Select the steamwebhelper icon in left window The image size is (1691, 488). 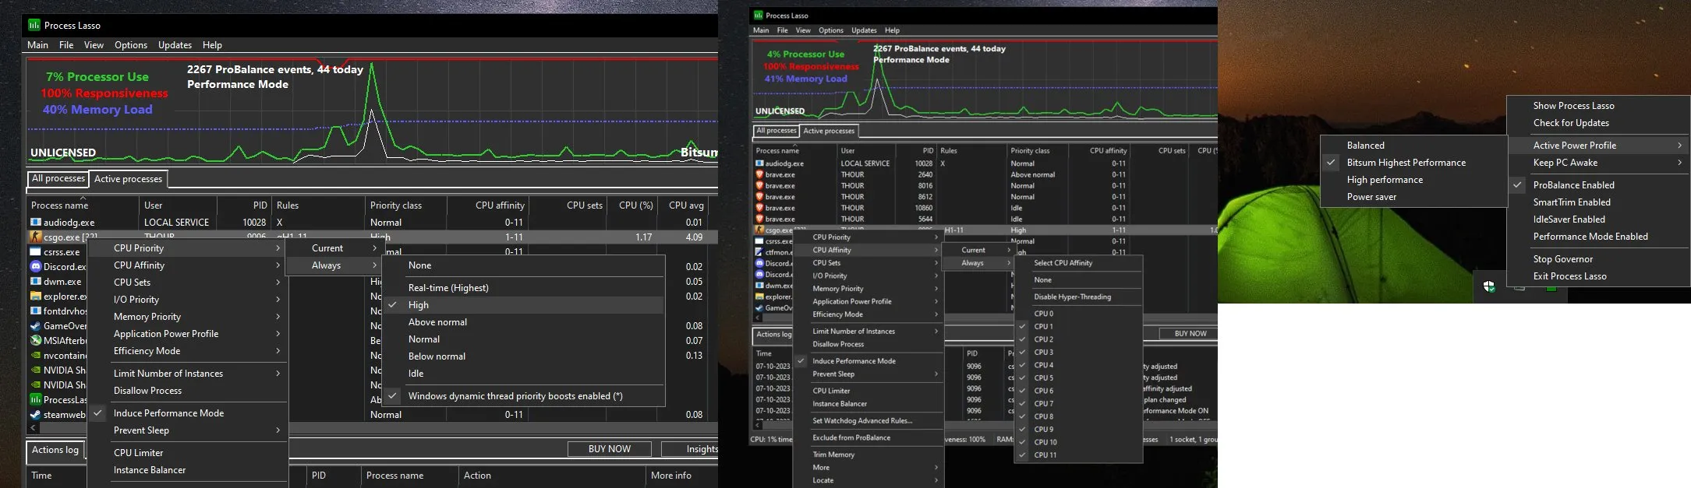(x=35, y=414)
